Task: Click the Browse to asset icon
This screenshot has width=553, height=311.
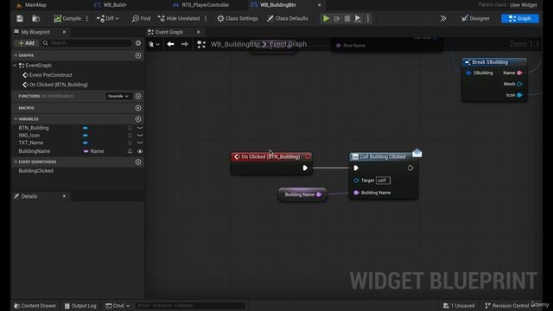Action: point(35,18)
